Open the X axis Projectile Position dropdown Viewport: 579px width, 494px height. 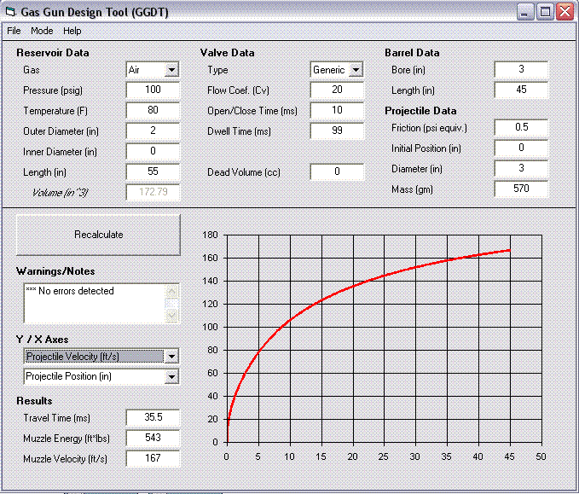tap(171, 376)
